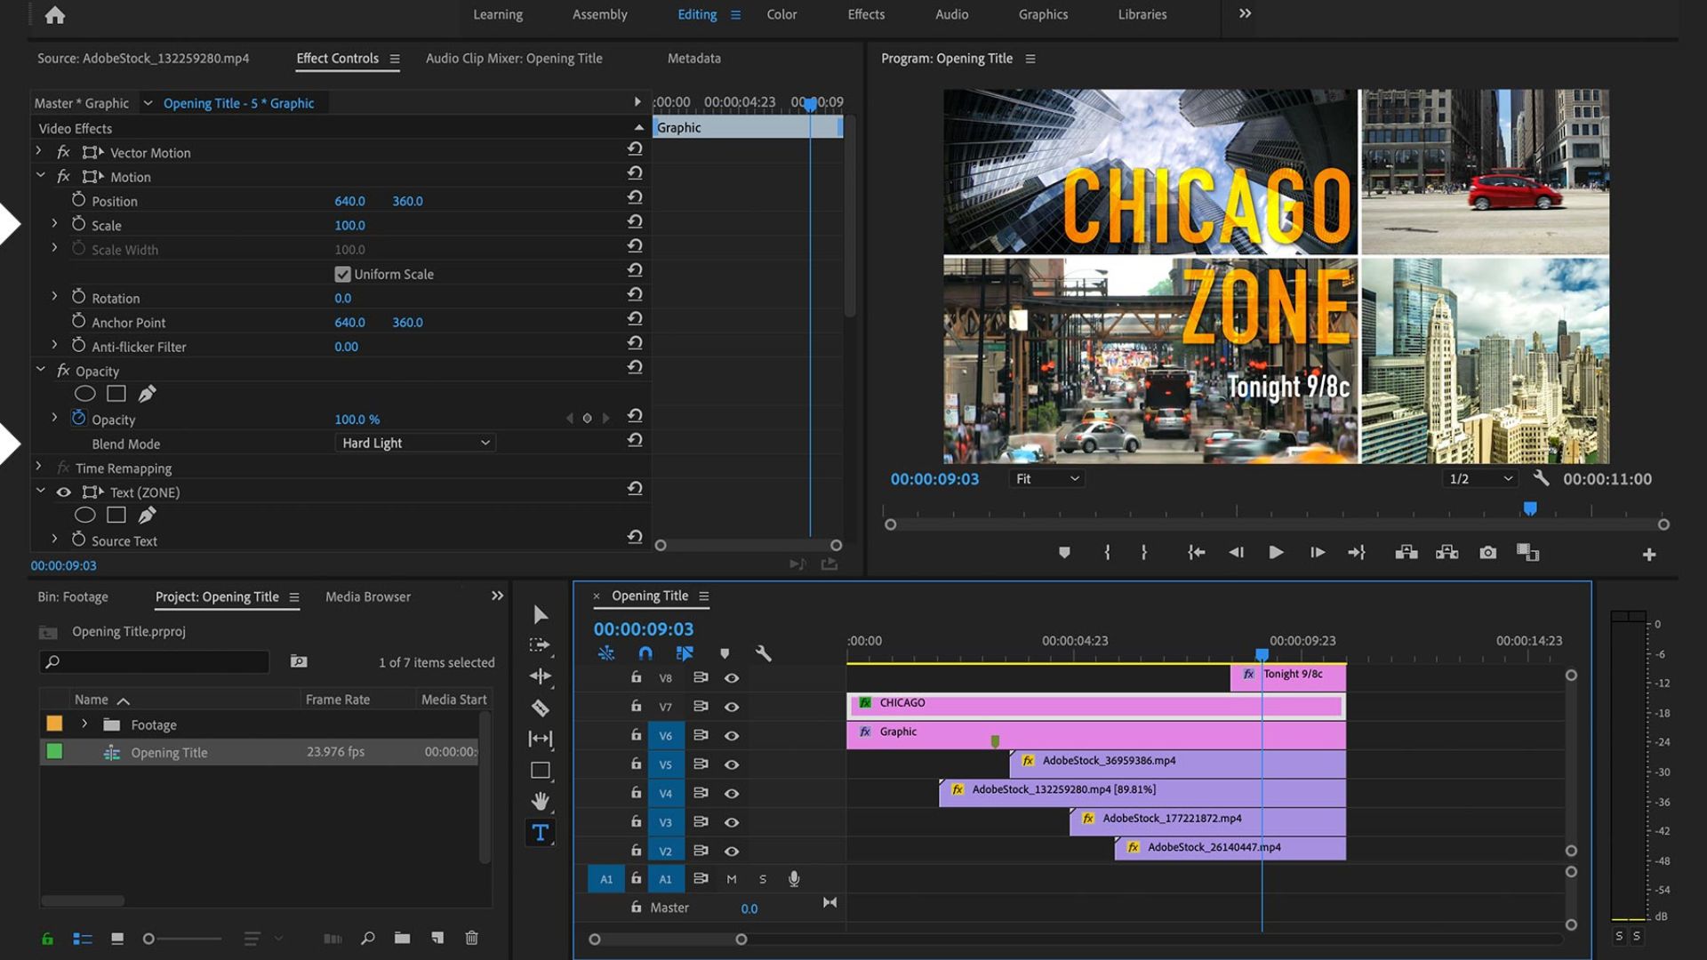Click the Opacity value 100.0 %
This screenshot has width=1707, height=960.
coord(357,420)
